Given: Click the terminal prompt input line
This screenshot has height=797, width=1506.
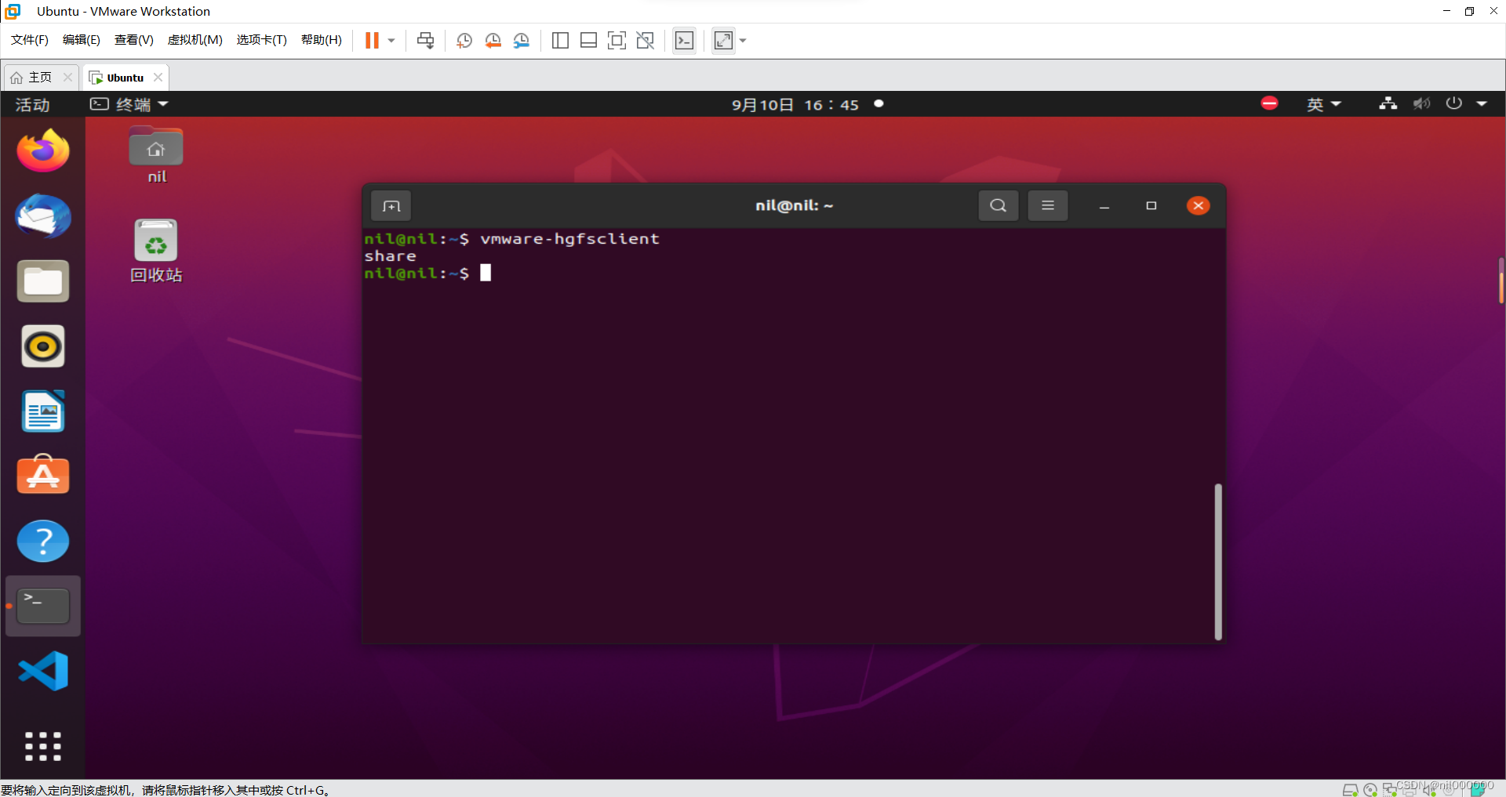Looking at the screenshot, I should pos(788,273).
